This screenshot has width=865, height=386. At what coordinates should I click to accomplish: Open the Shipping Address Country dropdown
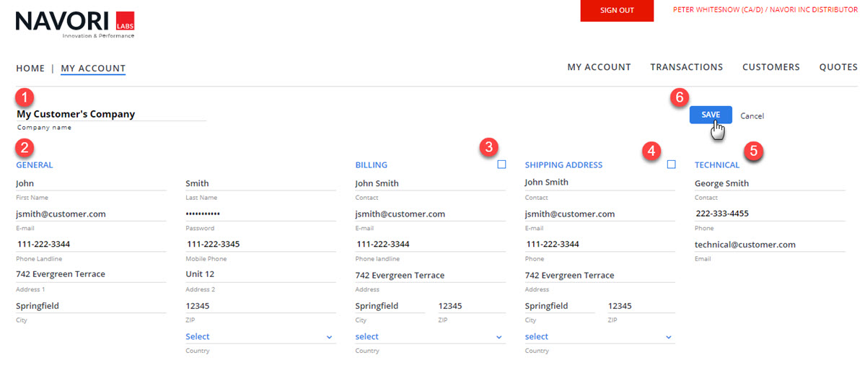600,337
